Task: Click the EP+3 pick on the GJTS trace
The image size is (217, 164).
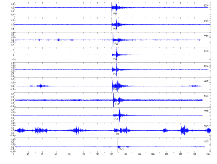Action: tap(121, 149)
